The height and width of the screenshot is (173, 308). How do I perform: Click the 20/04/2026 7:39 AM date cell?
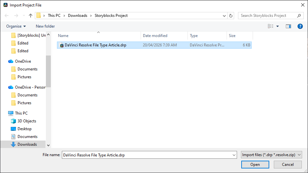160,45
